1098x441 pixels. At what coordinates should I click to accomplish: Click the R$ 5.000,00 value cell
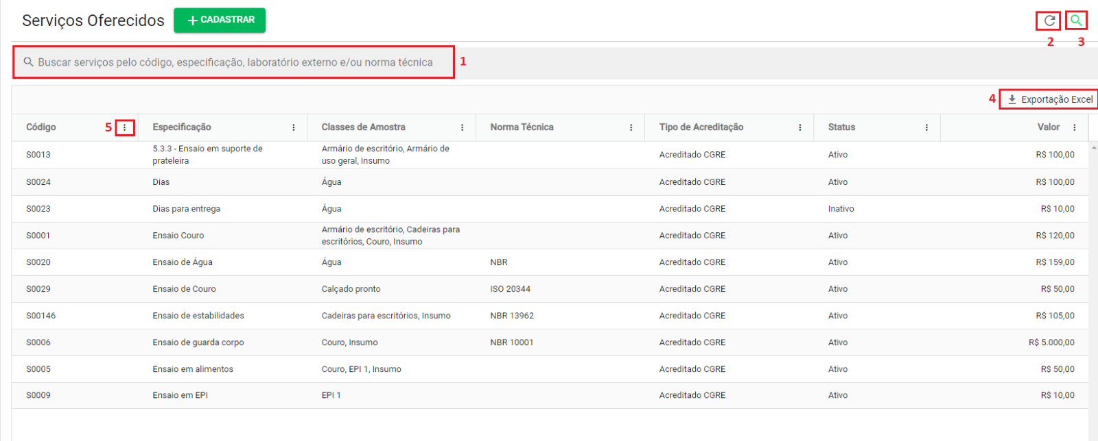[x=1052, y=342]
